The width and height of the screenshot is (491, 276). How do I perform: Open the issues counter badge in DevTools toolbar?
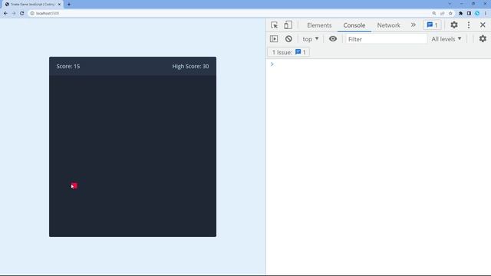point(432,25)
